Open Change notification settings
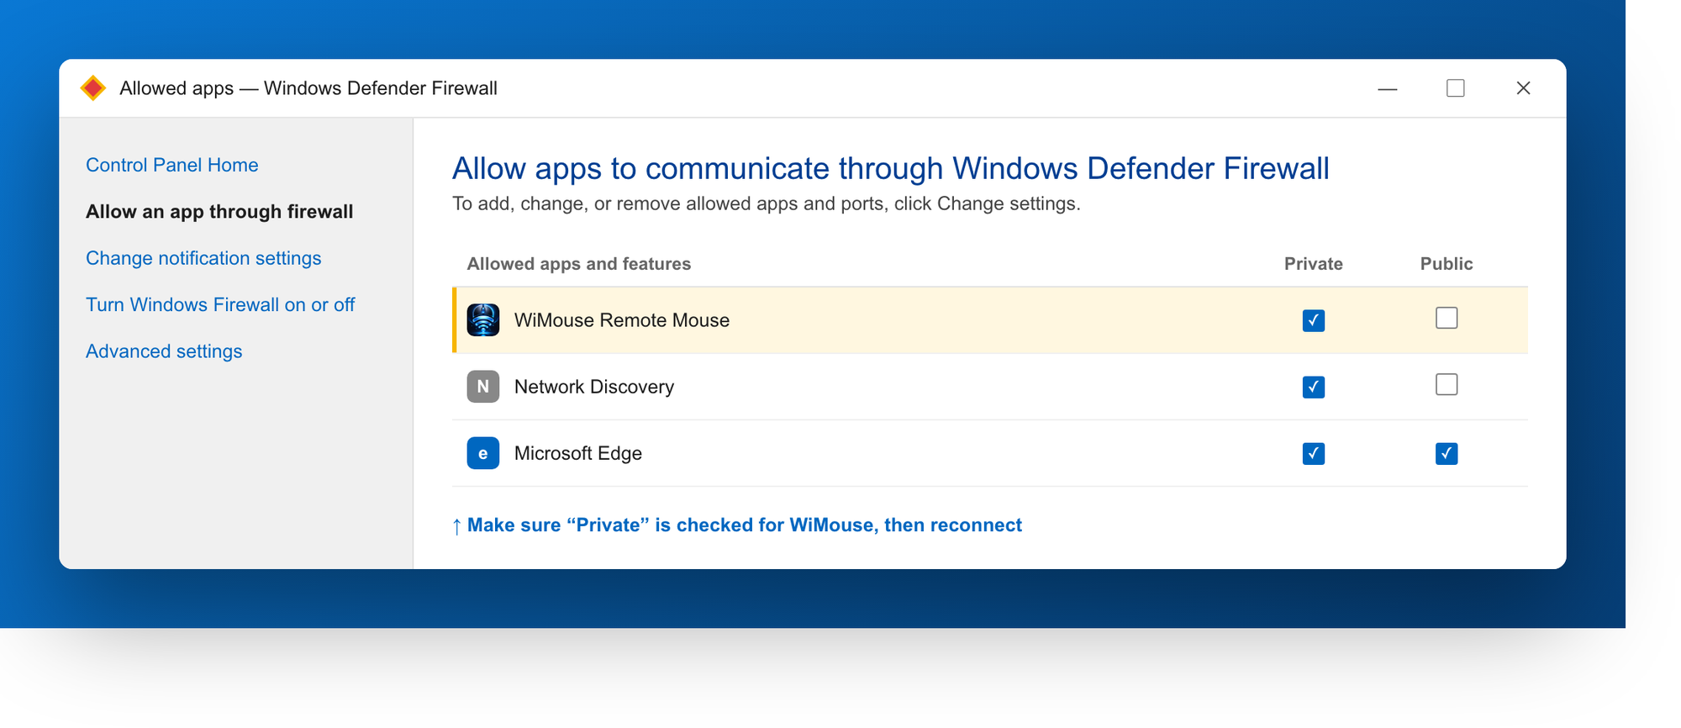The height and width of the screenshot is (728, 1681). click(203, 258)
